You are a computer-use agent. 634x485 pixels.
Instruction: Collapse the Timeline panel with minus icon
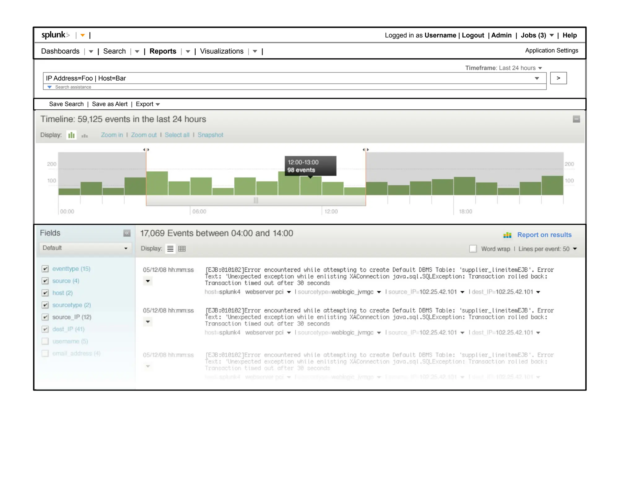point(576,119)
